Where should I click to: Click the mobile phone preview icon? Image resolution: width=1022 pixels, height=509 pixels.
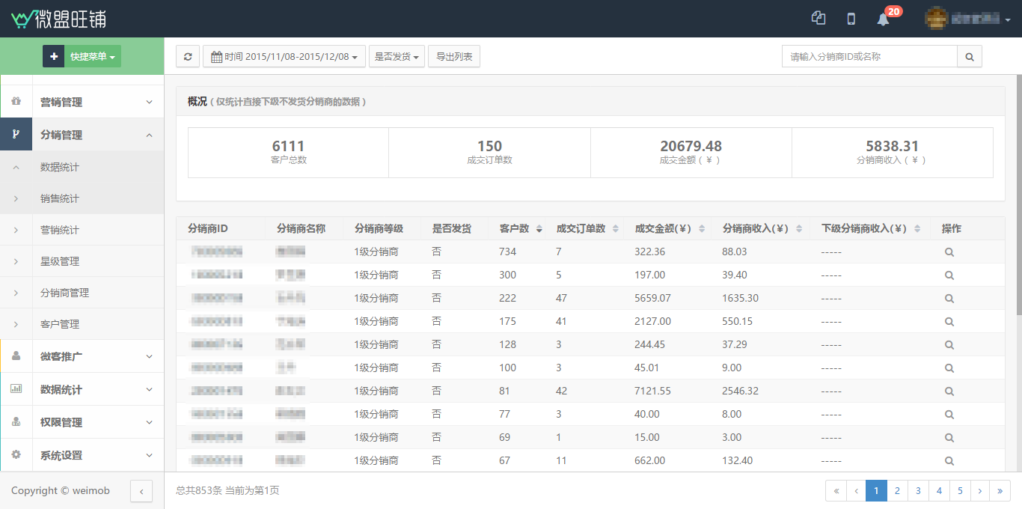click(851, 19)
